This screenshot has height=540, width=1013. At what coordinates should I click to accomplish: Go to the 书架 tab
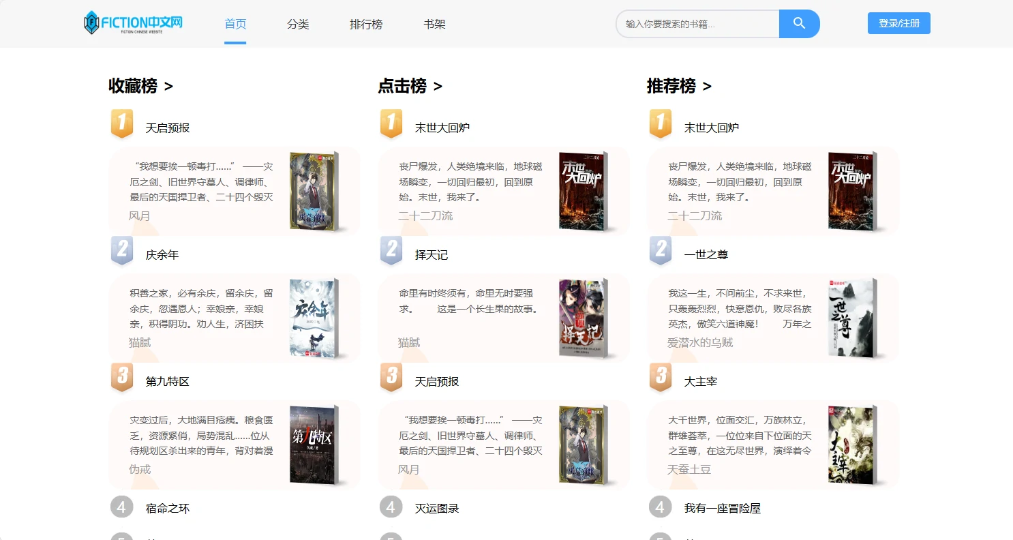tap(434, 25)
